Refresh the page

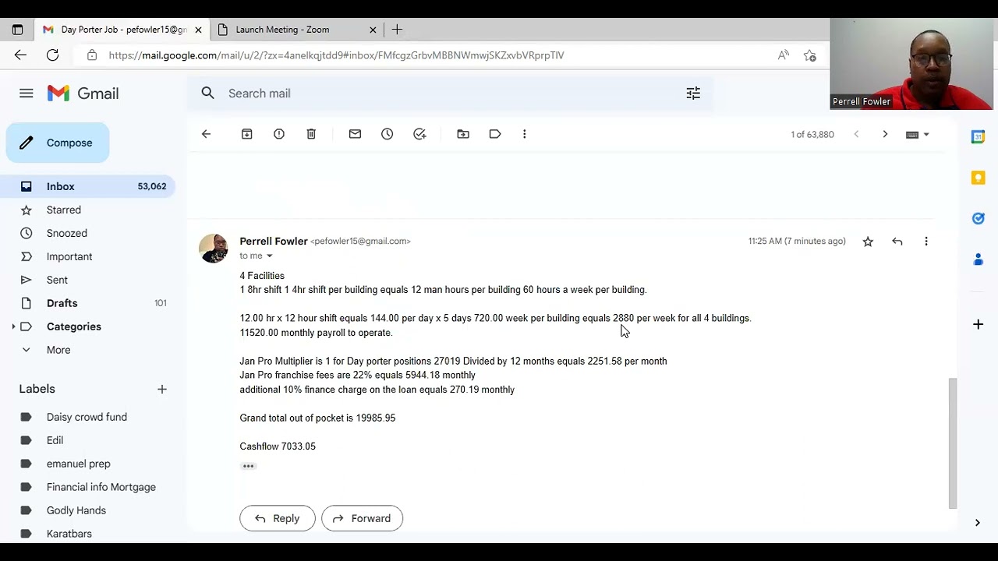click(x=52, y=55)
